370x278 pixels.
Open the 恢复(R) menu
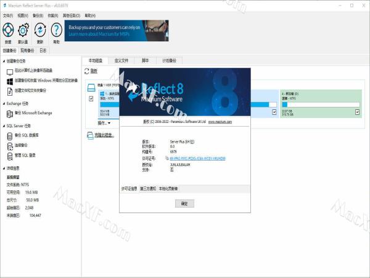(x=53, y=15)
